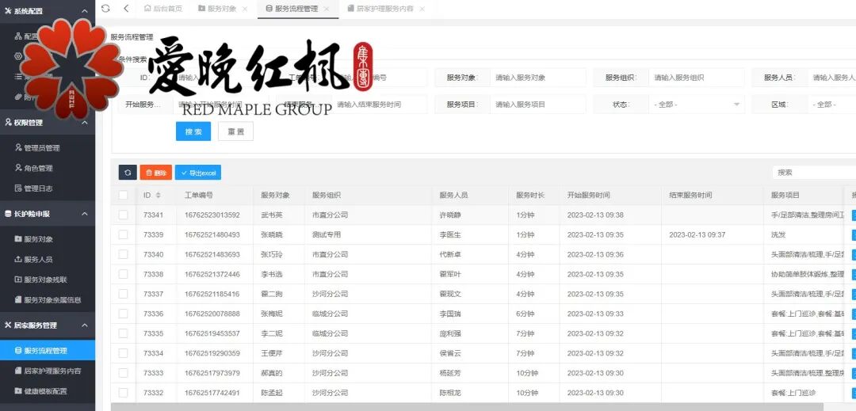Close the 居家护理服务内容 tab
The height and width of the screenshot is (411, 856).
[x=422, y=9]
